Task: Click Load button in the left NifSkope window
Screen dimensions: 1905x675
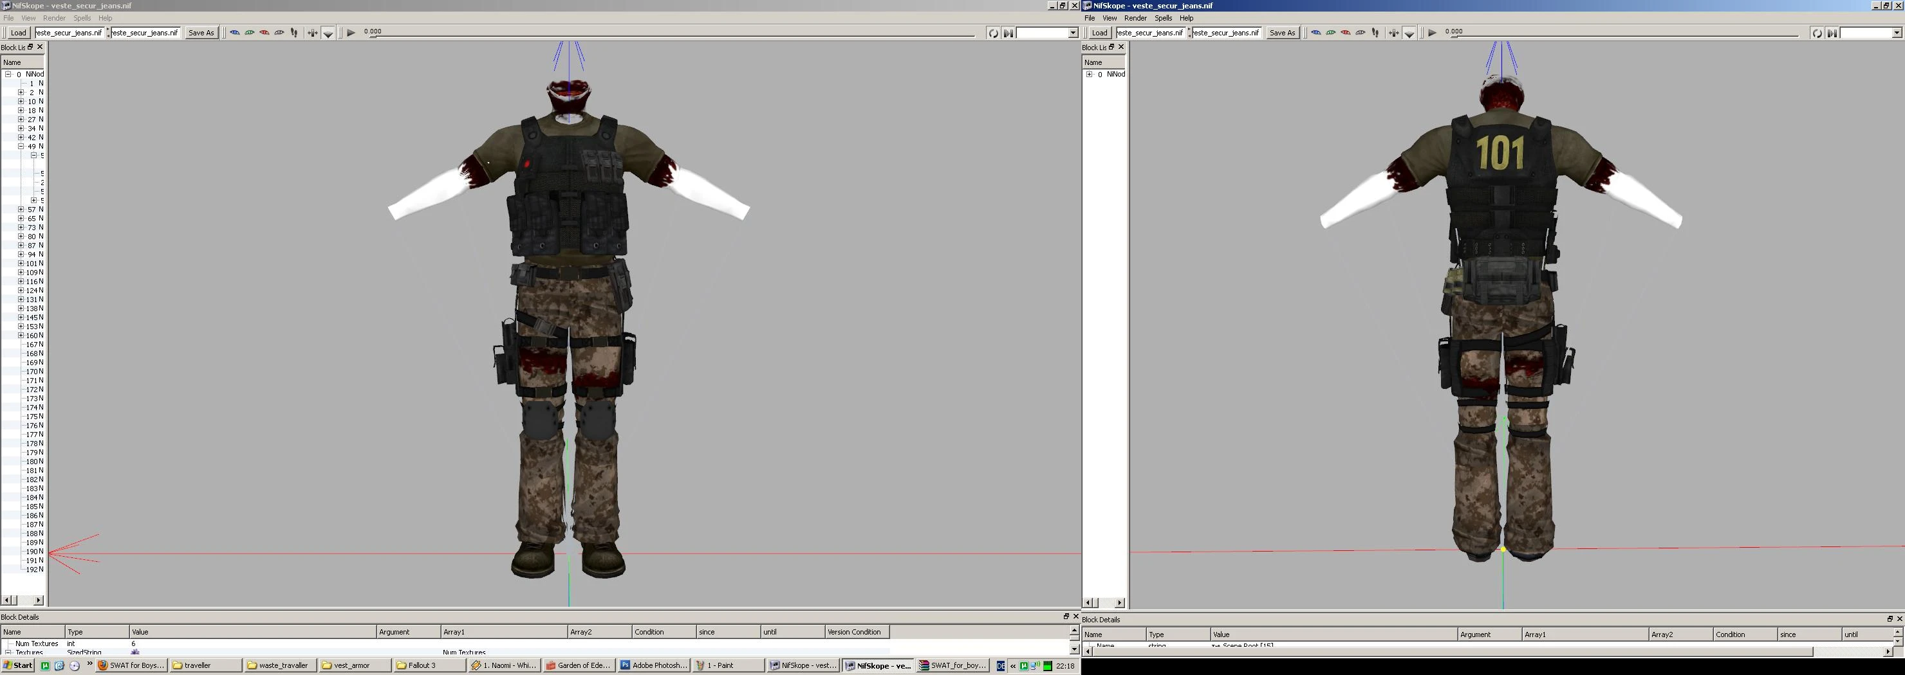Action: 19,33
